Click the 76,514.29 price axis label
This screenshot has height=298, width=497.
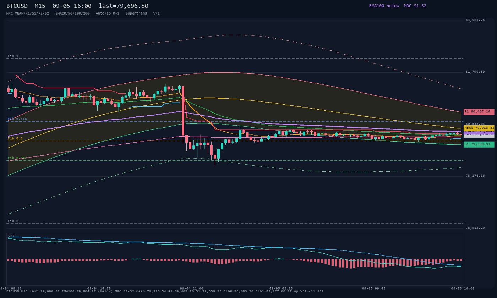click(x=475, y=228)
